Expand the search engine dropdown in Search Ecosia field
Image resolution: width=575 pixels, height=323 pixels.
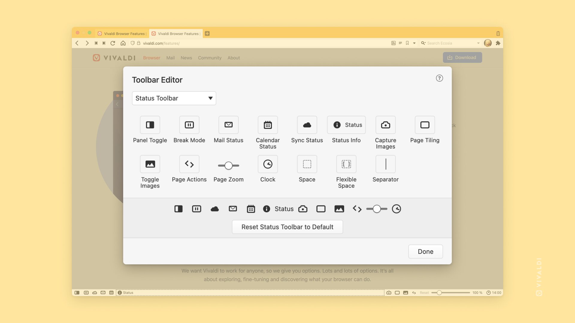pos(478,43)
